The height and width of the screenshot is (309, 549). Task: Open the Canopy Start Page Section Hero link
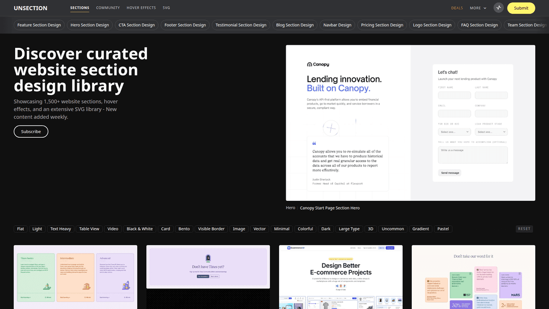tap(329, 208)
